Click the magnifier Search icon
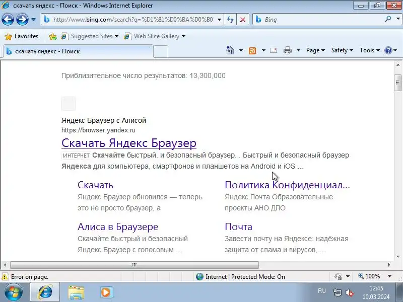 [388, 19]
